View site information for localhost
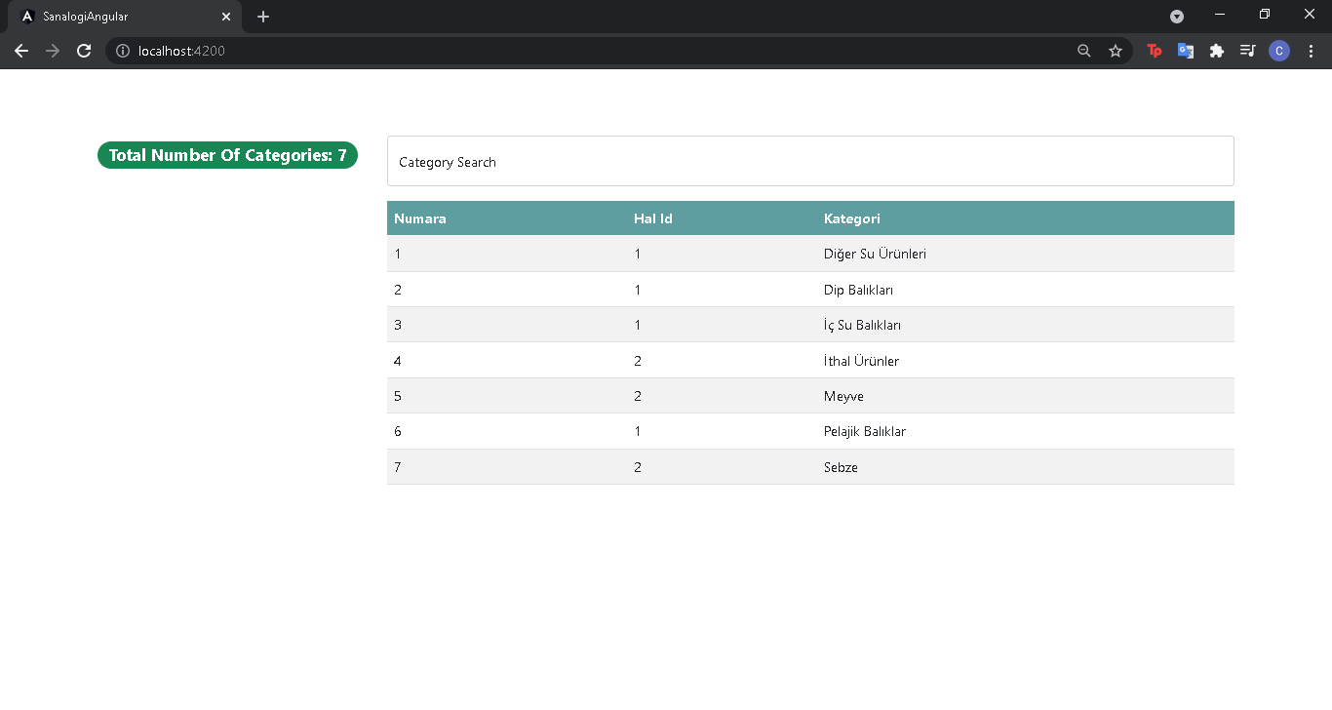1332x710 pixels. [123, 51]
